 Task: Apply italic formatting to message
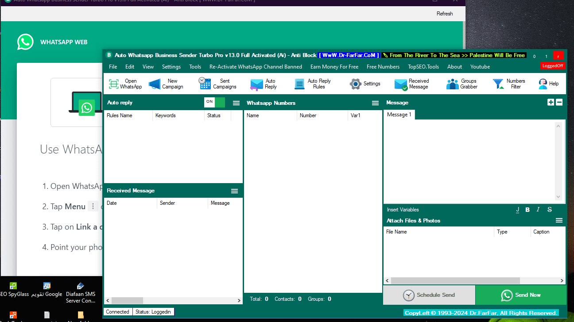coord(538,210)
